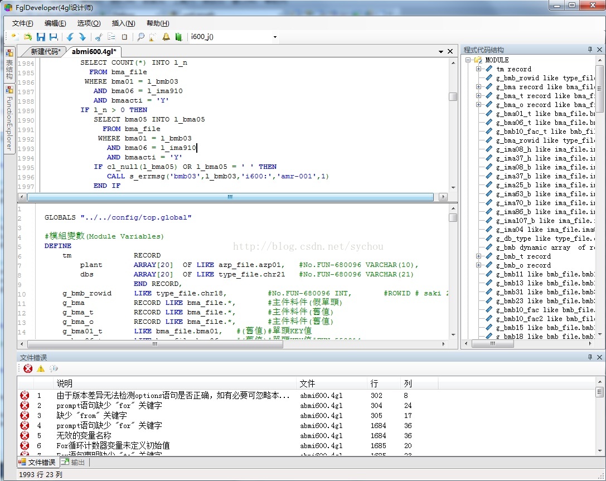Screen dimensions: 606x481
Task: Close the active editor tab with X
Action: 450,51
